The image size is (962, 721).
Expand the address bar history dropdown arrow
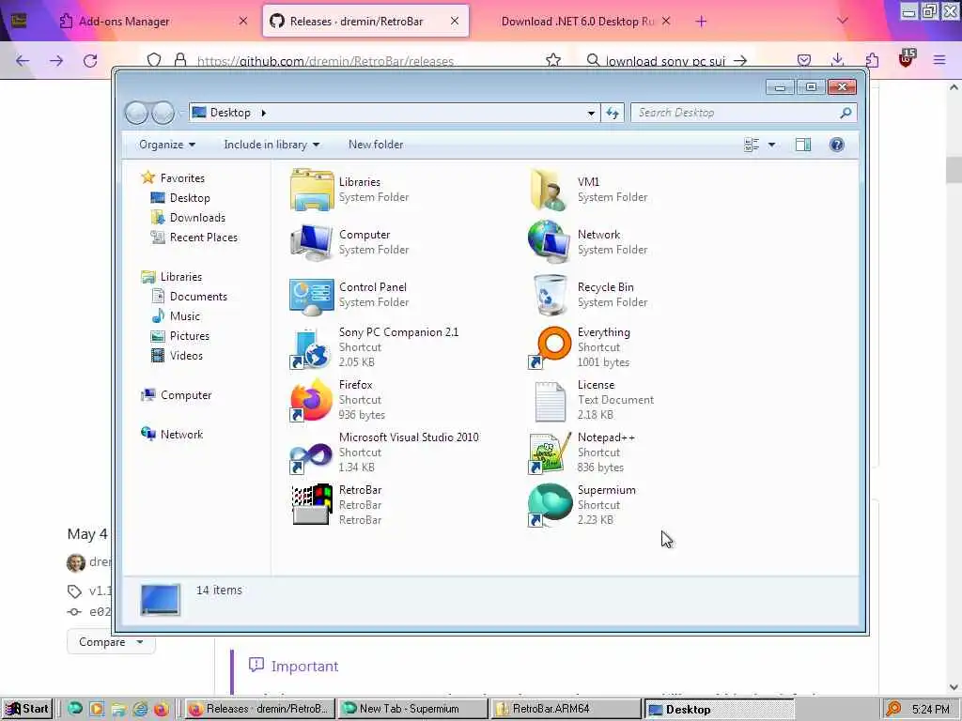[x=591, y=113]
